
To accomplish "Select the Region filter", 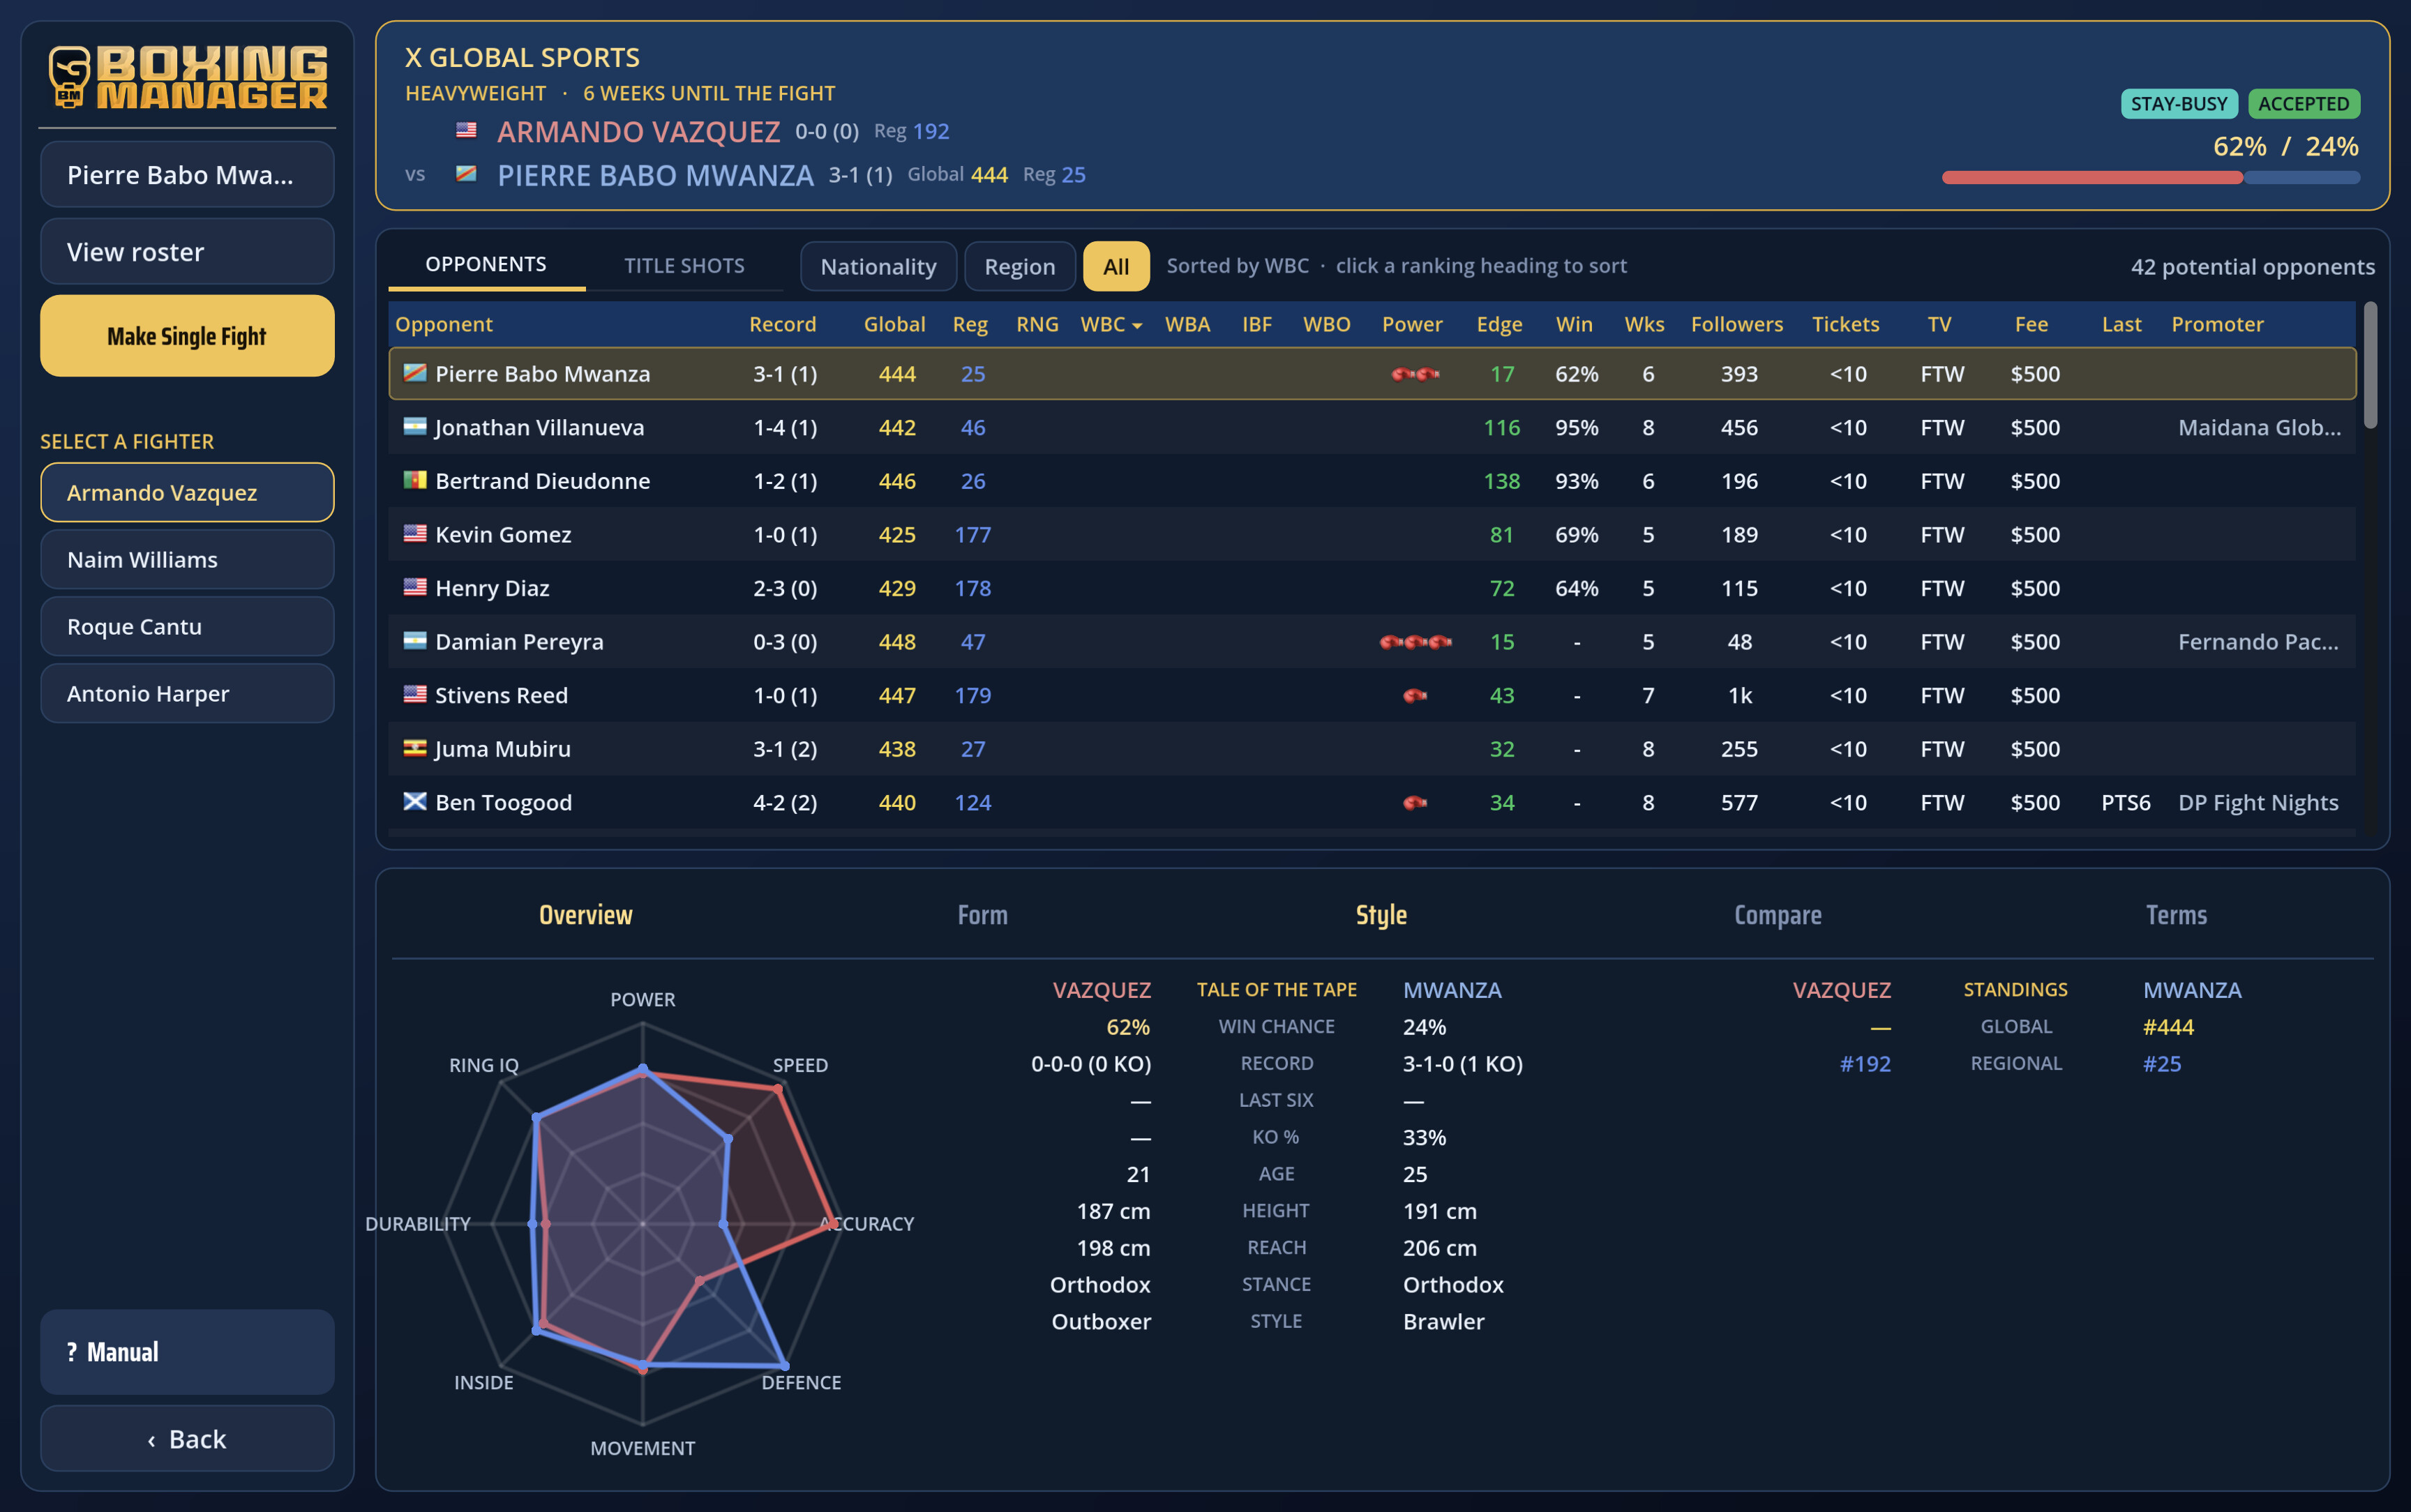I will click(1020, 266).
